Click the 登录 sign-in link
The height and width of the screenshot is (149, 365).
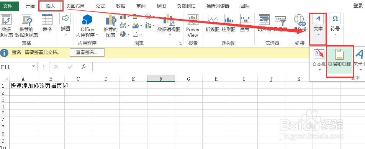click(x=358, y=6)
